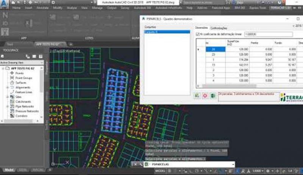303x175 pixels.
Task: Collapse the APP TESTE FIG 02 drawing node
Action: 3,68
